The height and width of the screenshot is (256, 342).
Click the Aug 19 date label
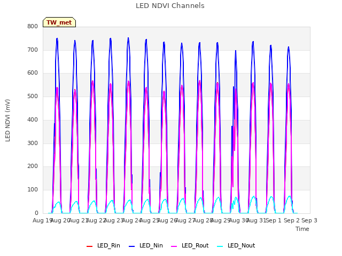[42, 220]
